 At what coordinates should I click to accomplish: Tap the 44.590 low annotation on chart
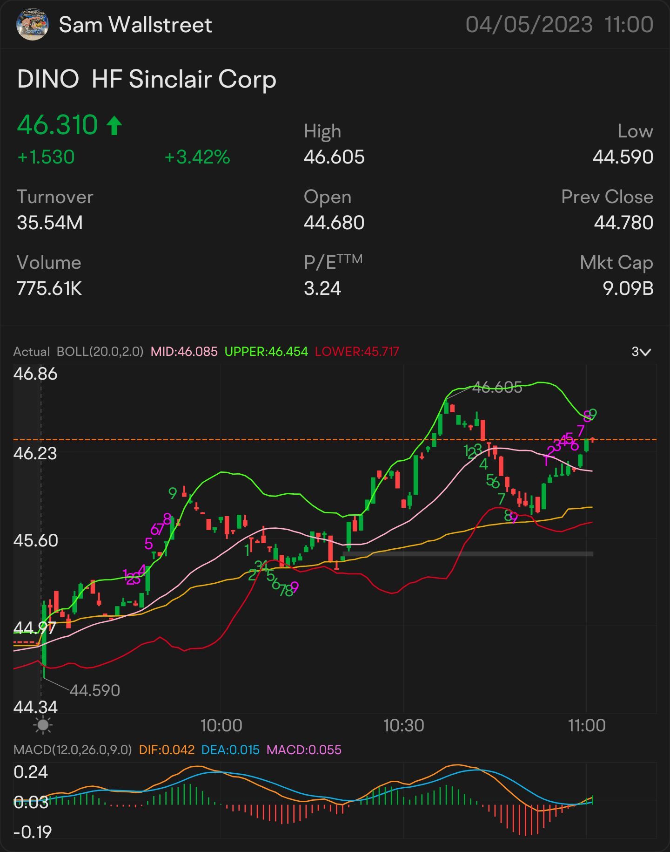tap(95, 690)
